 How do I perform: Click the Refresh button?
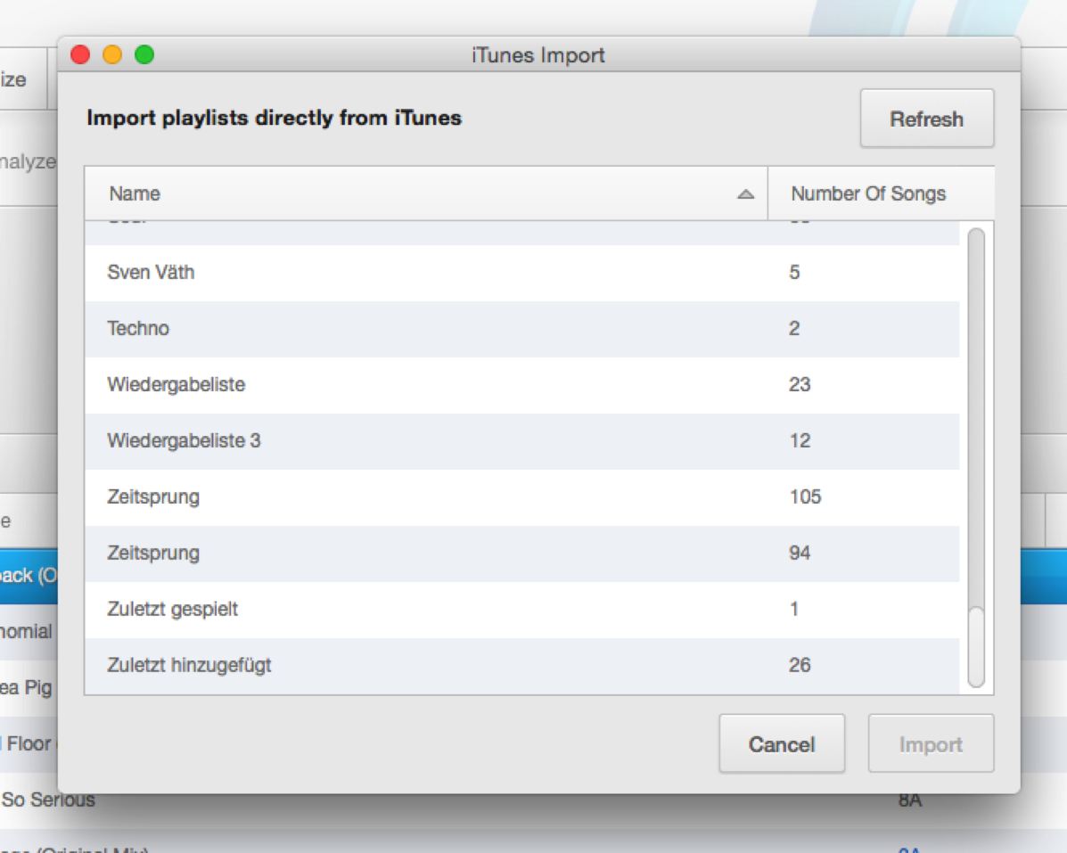[x=926, y=119]
